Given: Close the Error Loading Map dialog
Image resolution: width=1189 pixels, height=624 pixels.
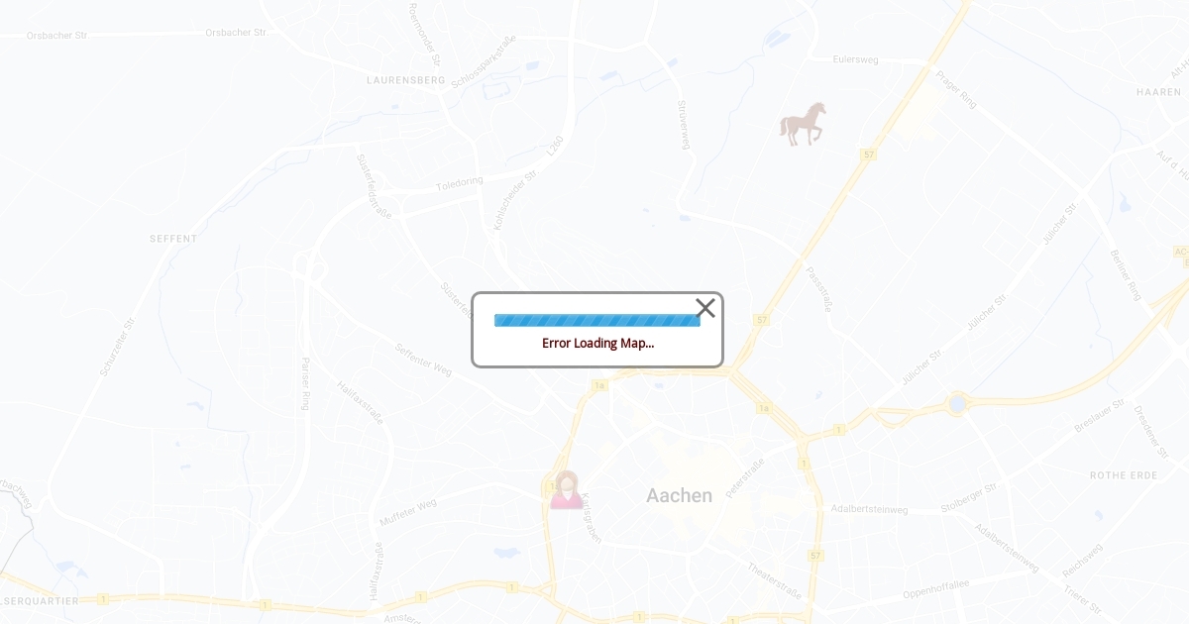Looking at the screenshot, I should click(x=705, y=308).
